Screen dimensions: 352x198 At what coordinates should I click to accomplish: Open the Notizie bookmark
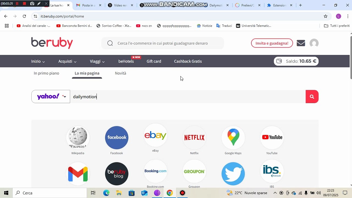pyautogui.click(x=205, y=26)
